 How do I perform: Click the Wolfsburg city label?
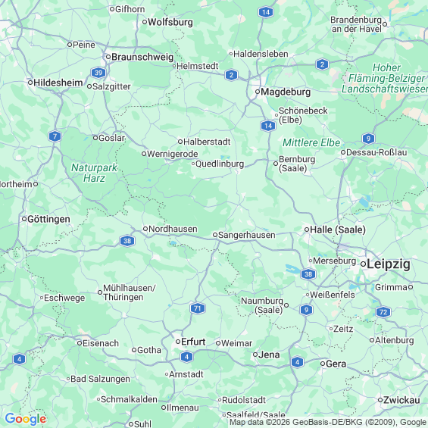(x=170, y=22)
